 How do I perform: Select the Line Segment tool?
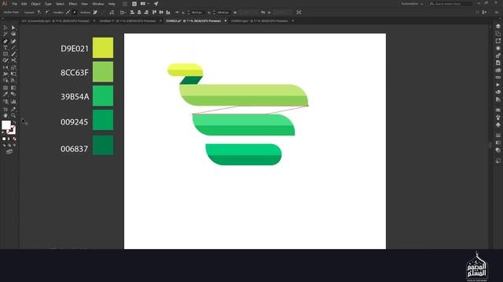point(13,48)
